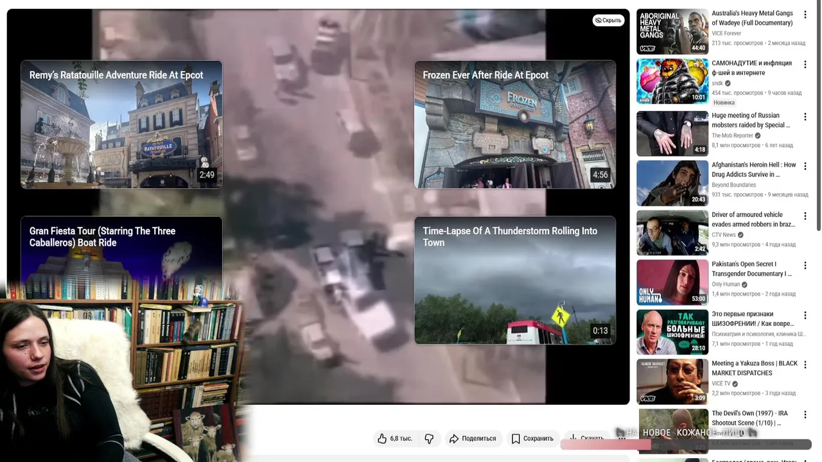Open options menu for САМОНАДУТИЕ и инфляция video
Screen dimensions: 822x462
coord(805,65)
